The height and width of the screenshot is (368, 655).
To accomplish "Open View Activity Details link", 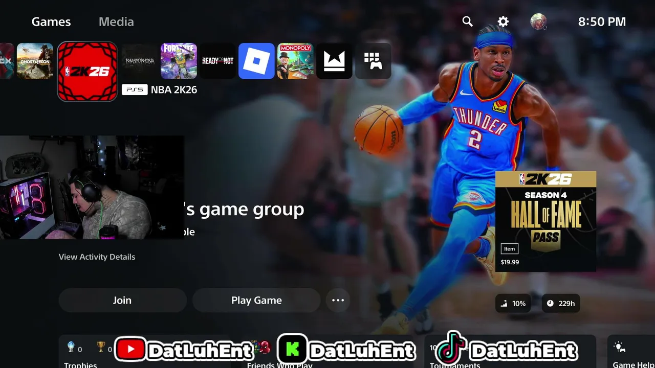I will point(97,257).
